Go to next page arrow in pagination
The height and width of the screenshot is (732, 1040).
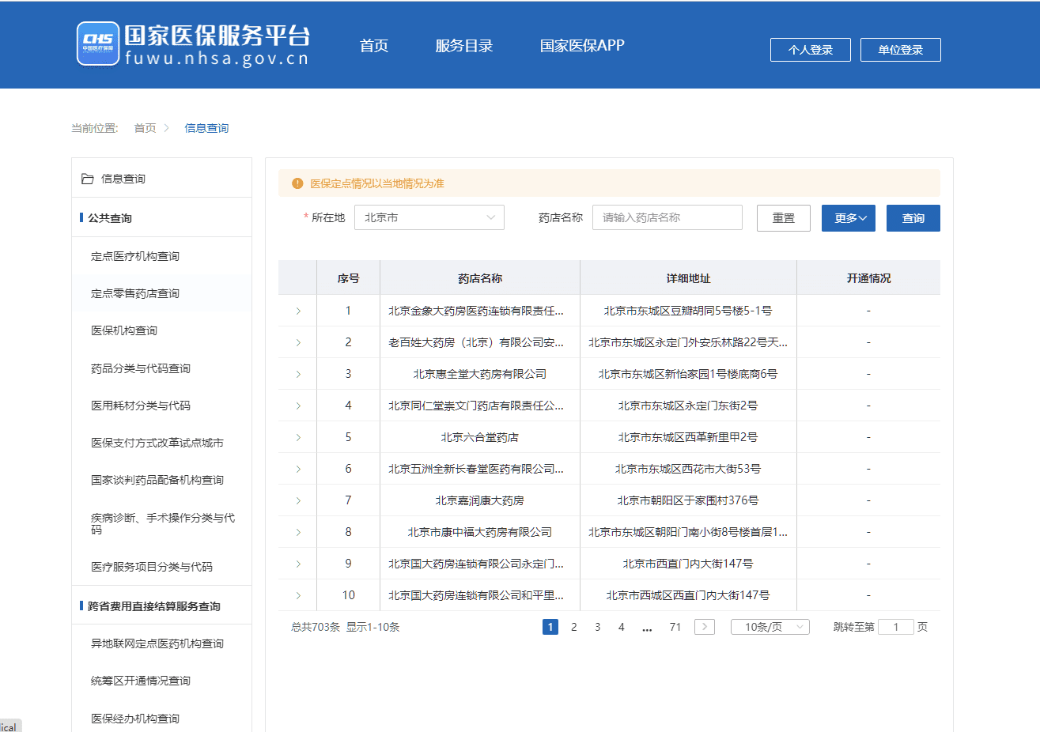[704, 627]
